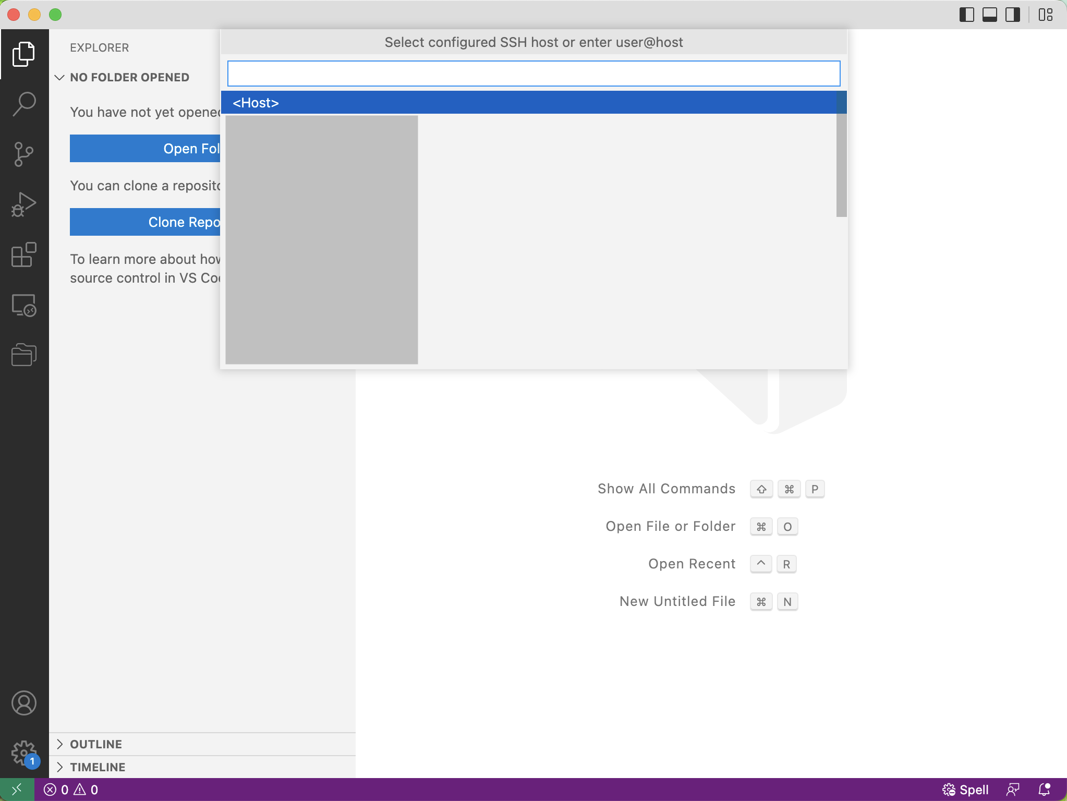The height and width of the screenshot is (801, 1067).
Task: Toggle the remote connection status icon
Action: pyautogui.click(x=17, y=789)
